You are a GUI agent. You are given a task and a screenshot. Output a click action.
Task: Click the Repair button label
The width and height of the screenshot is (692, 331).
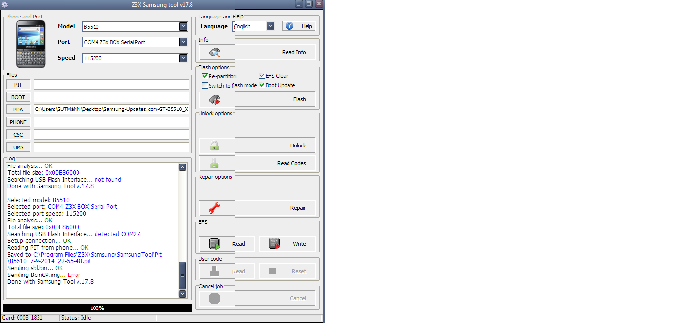point(298,208)
